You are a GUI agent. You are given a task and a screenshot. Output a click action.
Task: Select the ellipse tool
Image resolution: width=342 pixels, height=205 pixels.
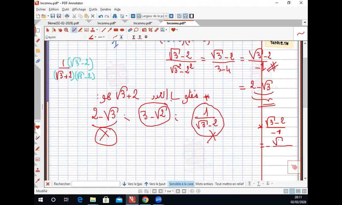tap(122, 30)
